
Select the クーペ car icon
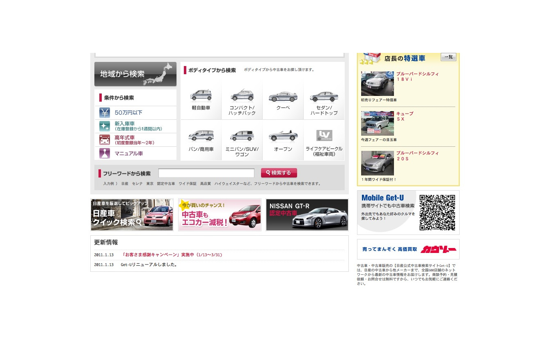[x=283, y=96]
